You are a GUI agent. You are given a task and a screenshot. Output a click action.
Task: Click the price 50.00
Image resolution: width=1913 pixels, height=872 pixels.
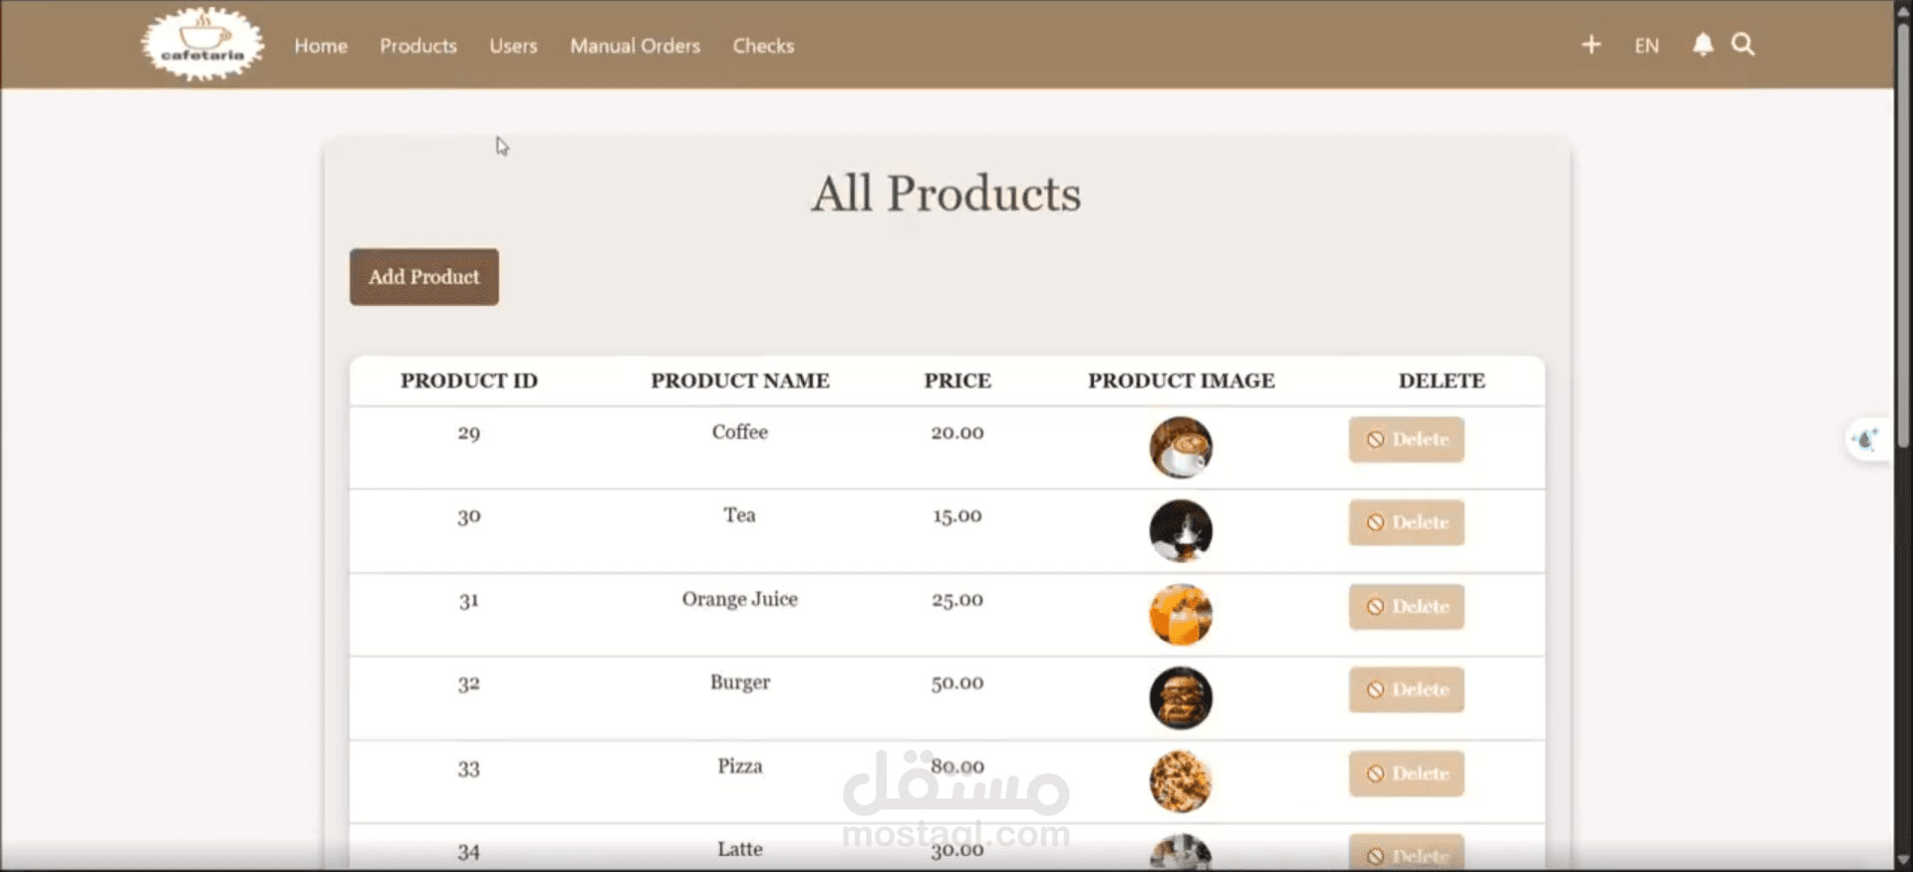pyautogui.click(x=957, y=684)
